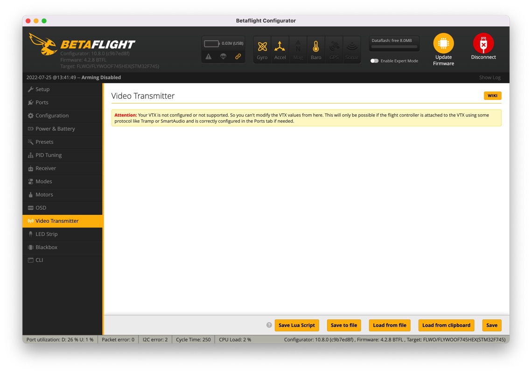Image resolution: width=532 pixels, height=373 pixels.
Task: Click the arming warning triangle icon
Action: tap(209, 56)
